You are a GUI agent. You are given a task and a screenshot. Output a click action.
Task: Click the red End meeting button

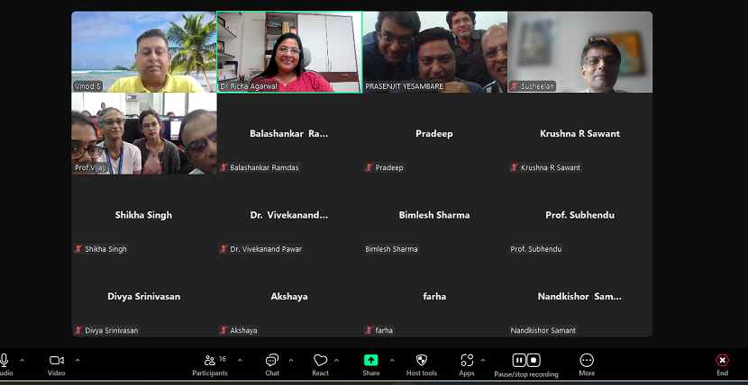[x=722, y=360]
